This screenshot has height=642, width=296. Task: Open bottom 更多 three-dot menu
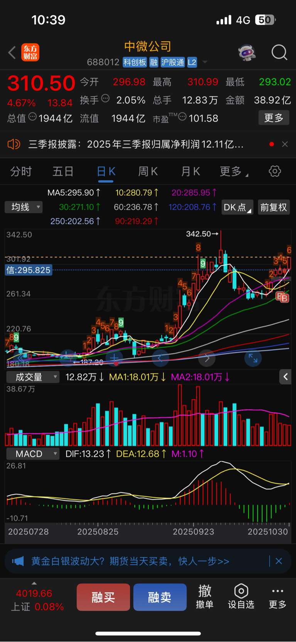277,598
